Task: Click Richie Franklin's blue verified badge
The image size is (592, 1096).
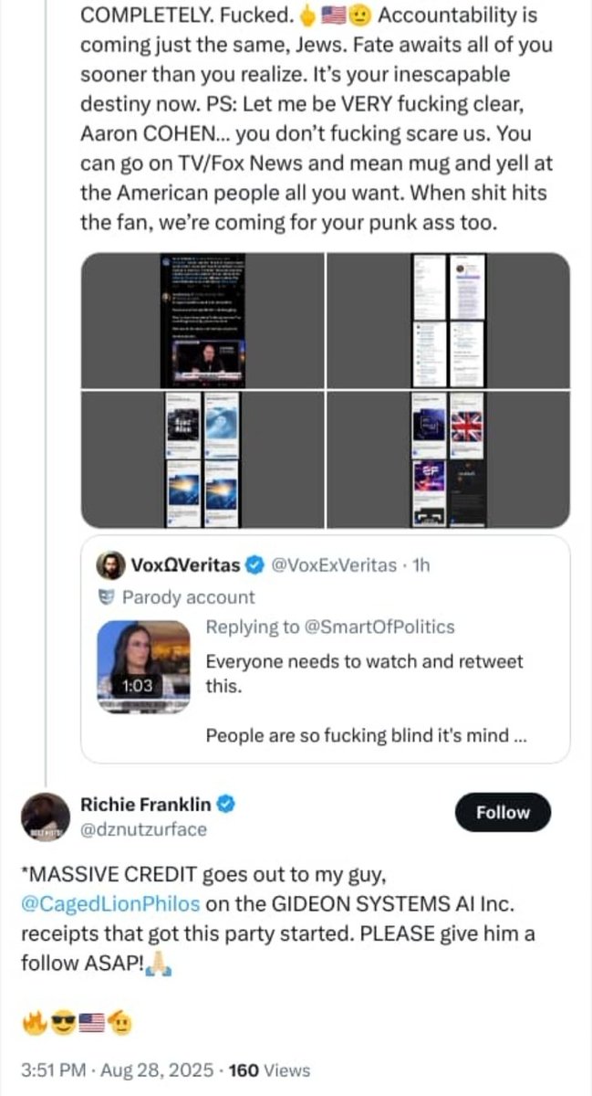Action: (x=227, y=805)
